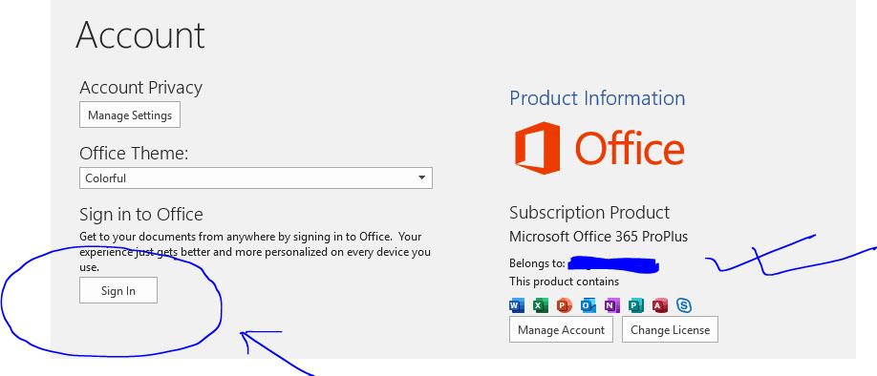Click the blue Outlook icon
The height and width of the screenshot is (376, 877).
click(588, 305)
